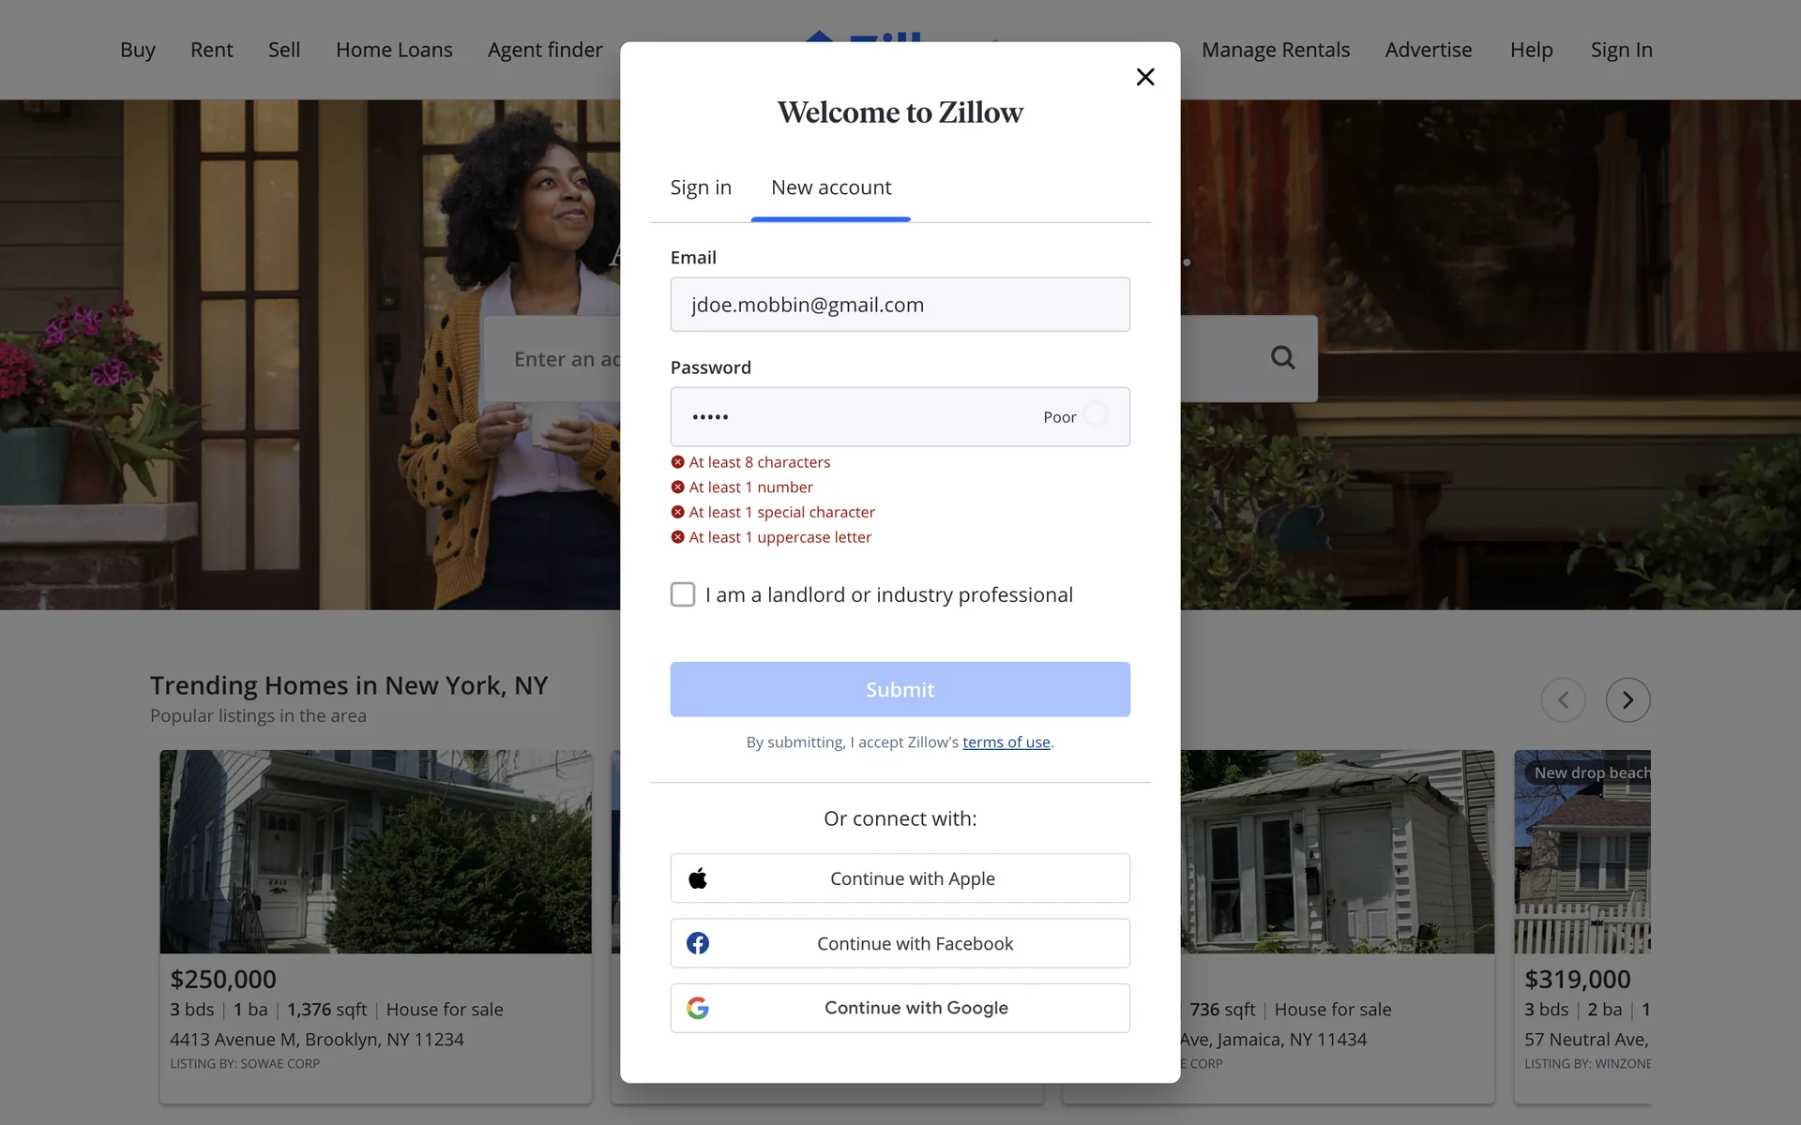Viewport: 1801px width, 1125px height.
Task: Select the New account tab
Action: coord(831,187)
